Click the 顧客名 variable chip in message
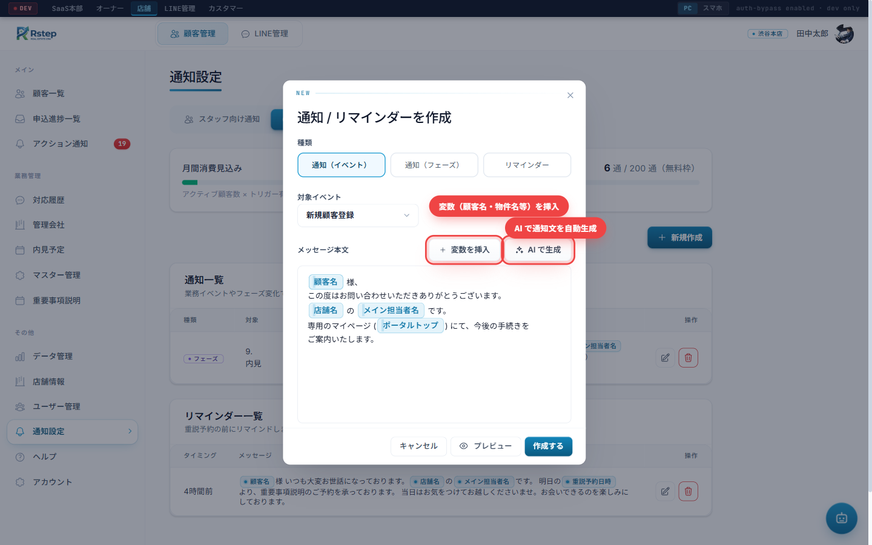 tap(326, 282)
